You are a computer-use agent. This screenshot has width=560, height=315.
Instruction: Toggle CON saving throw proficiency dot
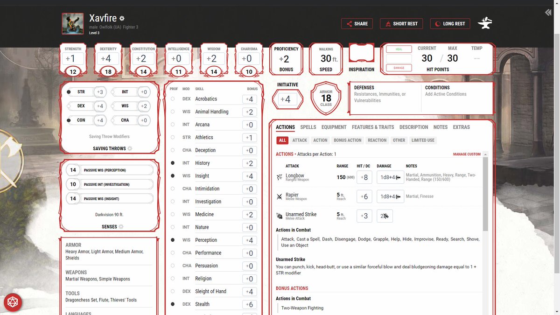(69, 120)
